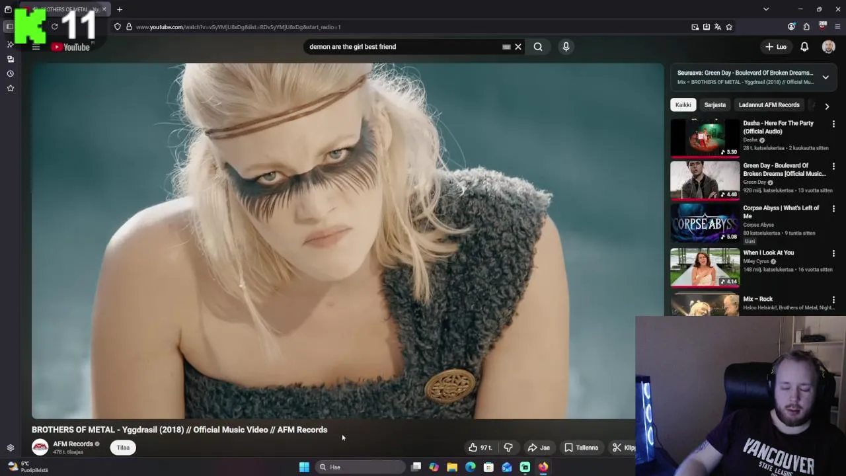The image size is (846, 476).
Task: Open the sidebar history clock icon
Action: (10, 73)
